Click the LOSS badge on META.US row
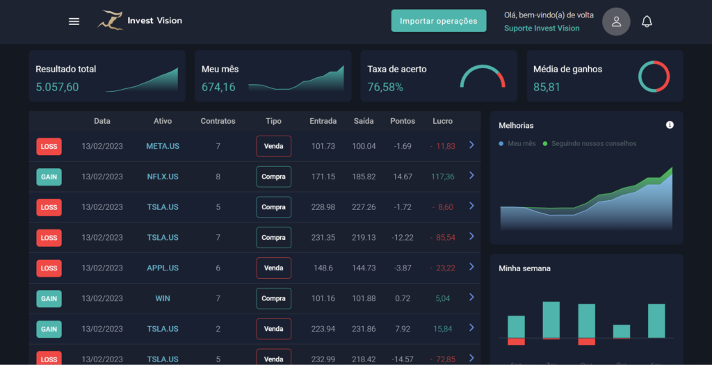712x365 pixels. click(49, 147)
